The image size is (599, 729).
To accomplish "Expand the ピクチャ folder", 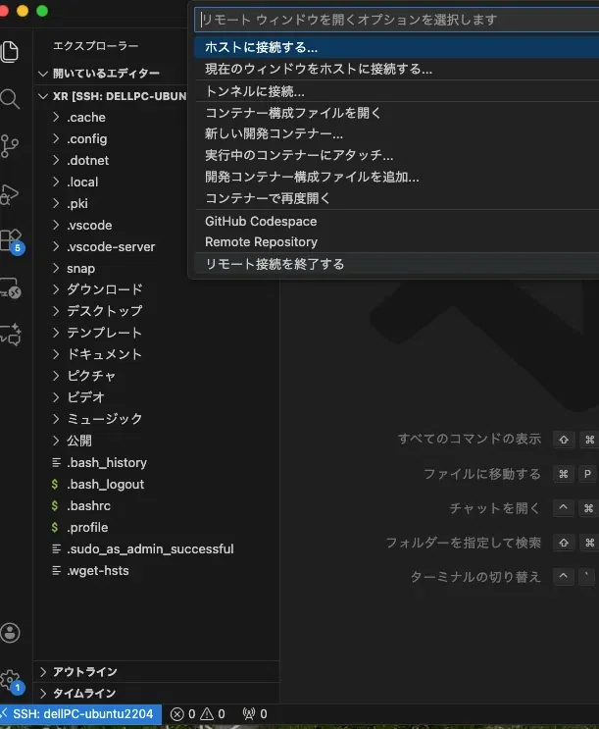I will click(56, 376).
